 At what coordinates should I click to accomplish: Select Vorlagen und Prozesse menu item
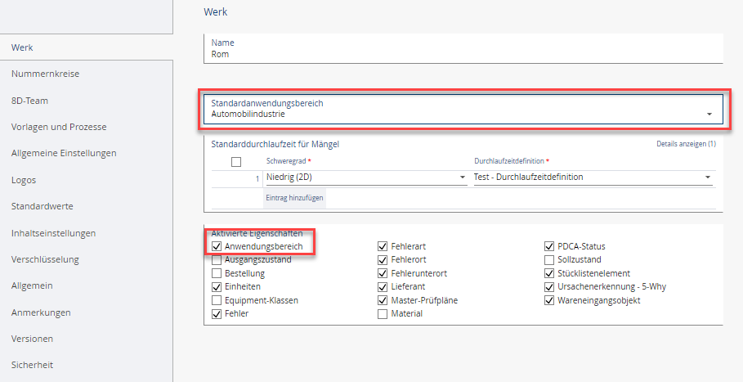59,127
